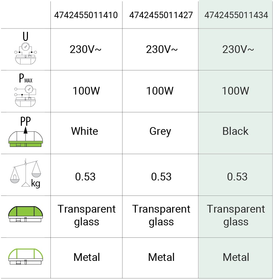
Task: Select product code 4742455011427 header
Action: pyautogui.click(x=161, y=15)
